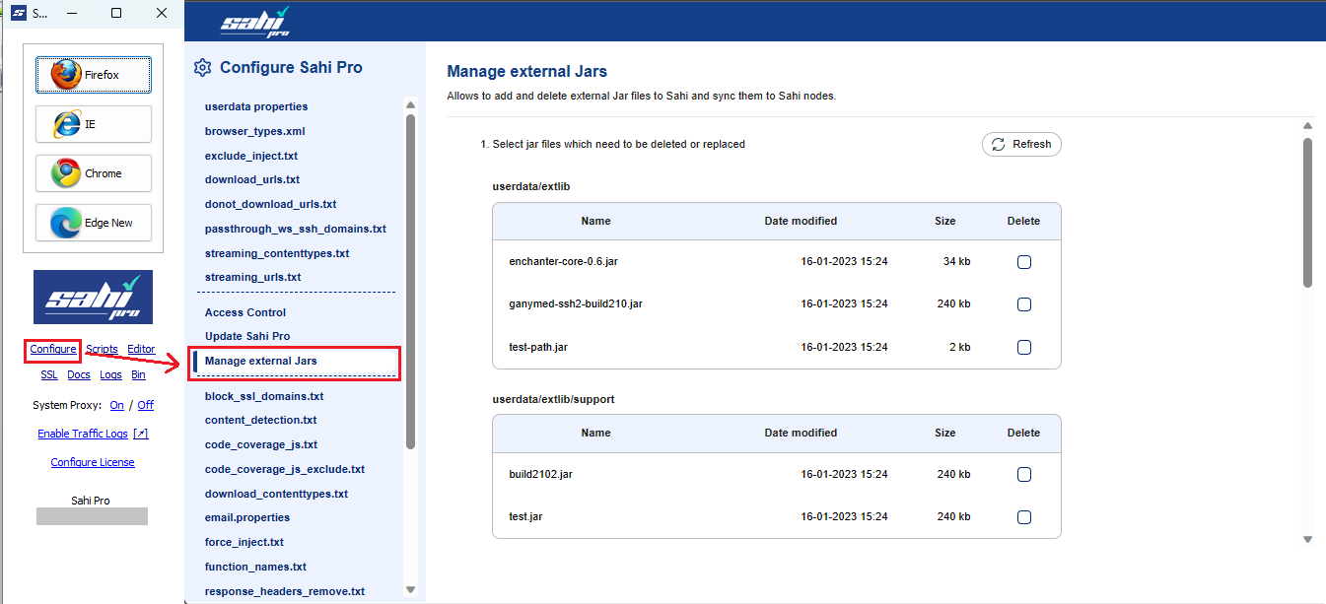Launch the Chrome browser button
This screenshot has height=604, width=1326.
[x=94, y=173]
